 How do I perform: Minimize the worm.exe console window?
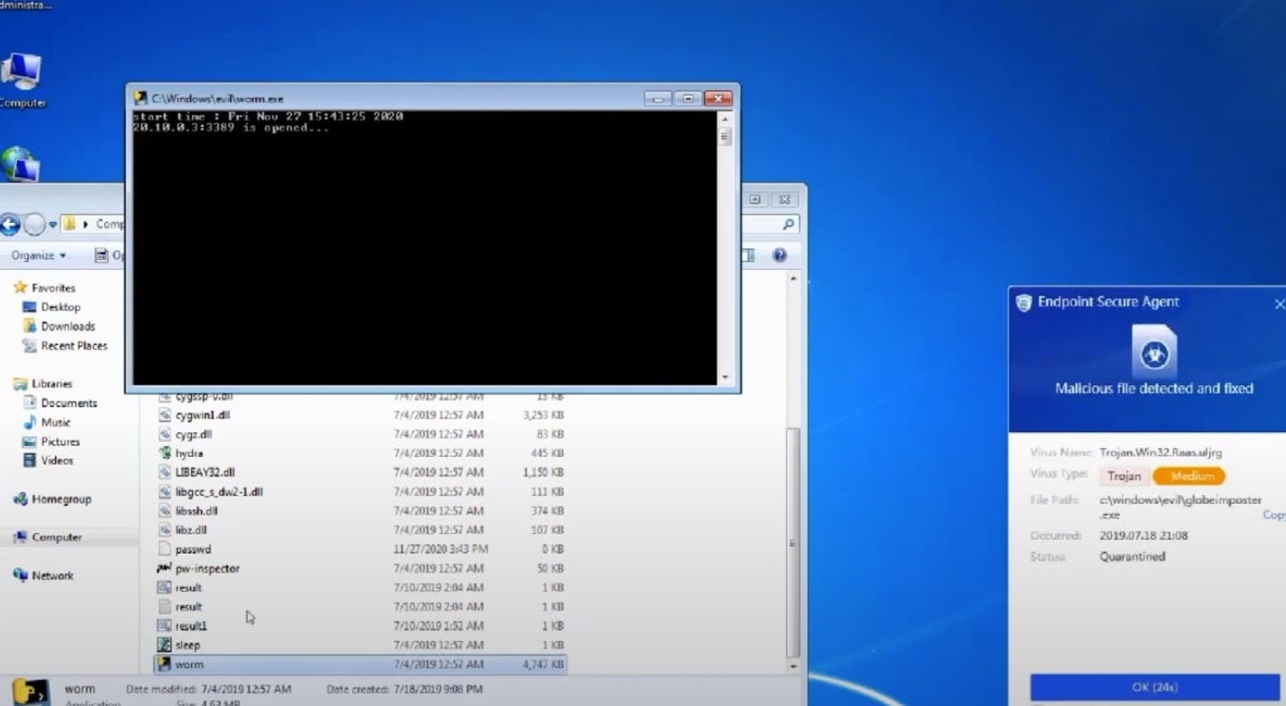point(658,98)
